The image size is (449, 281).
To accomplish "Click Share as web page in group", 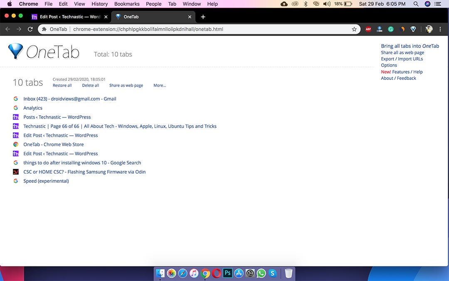I will point(126,85).
